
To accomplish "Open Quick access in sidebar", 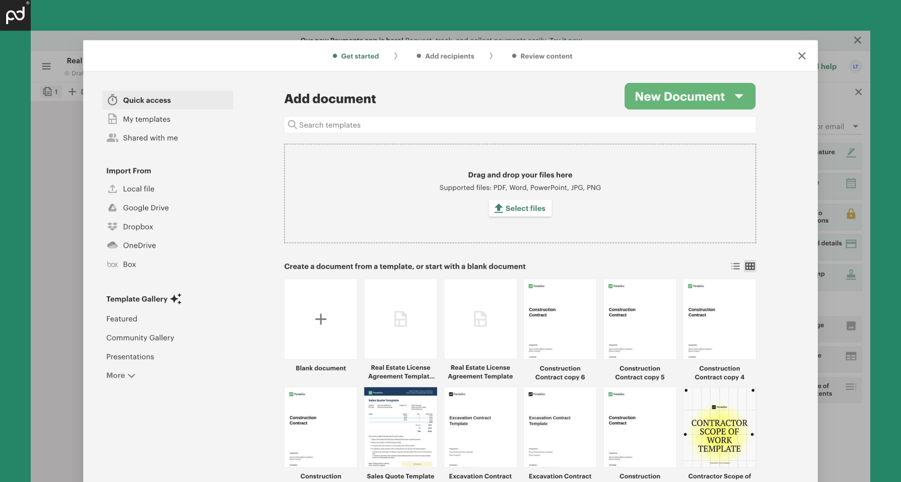I will pyautogui.click(x=167, y=100).
